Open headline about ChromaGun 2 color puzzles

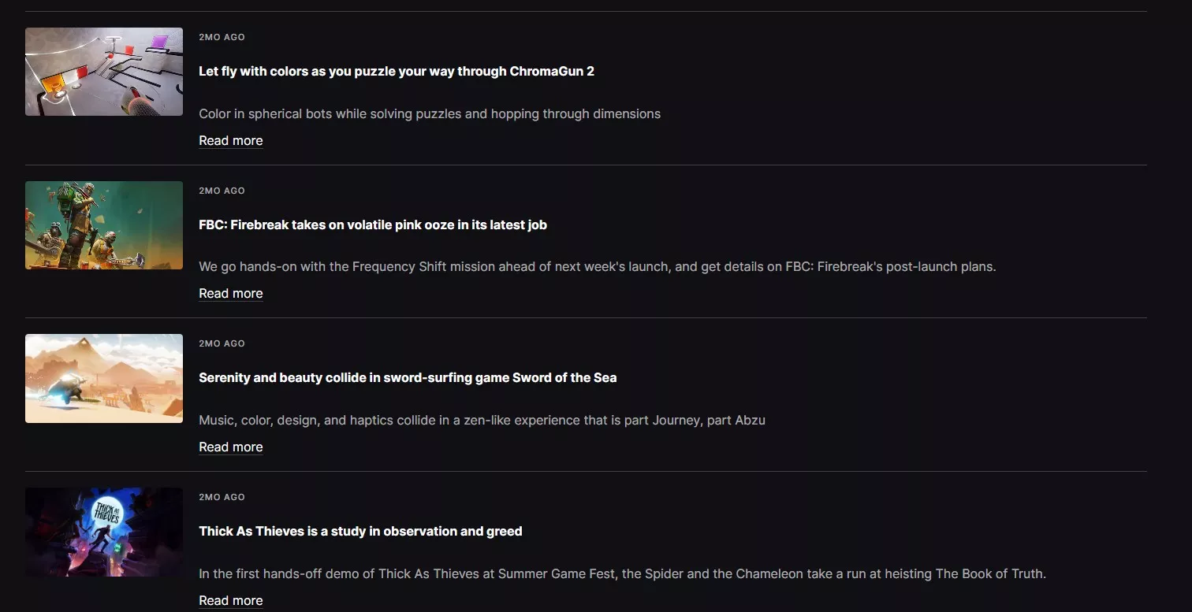396,71
